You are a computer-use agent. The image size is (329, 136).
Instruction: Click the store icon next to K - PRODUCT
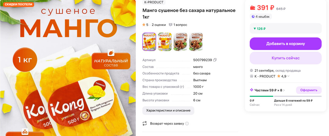click(251, 76)
